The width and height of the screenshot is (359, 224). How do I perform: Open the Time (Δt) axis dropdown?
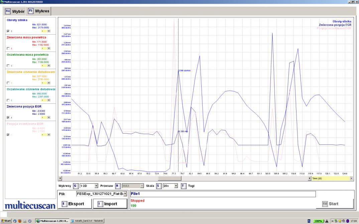[332, 178]
